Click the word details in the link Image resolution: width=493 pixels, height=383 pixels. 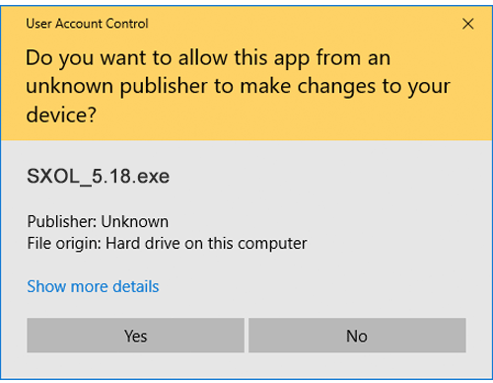[136, 286]
